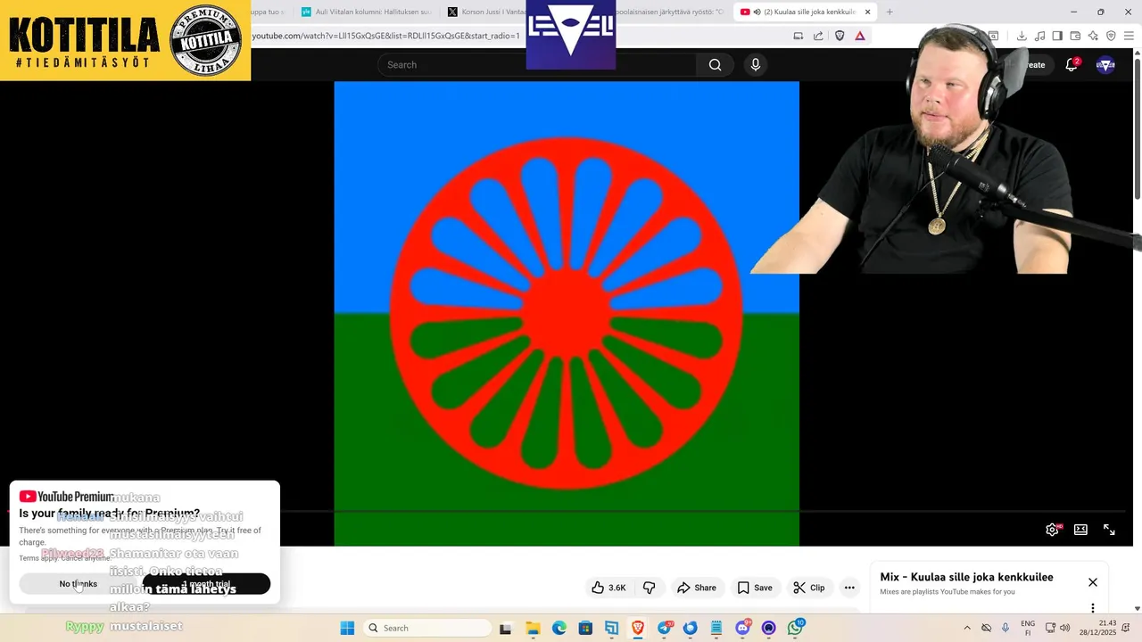Share the page from address bar
The image size is (1142, 642).
818,36
